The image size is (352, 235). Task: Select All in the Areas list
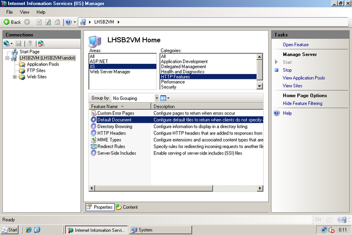point(122,56)
